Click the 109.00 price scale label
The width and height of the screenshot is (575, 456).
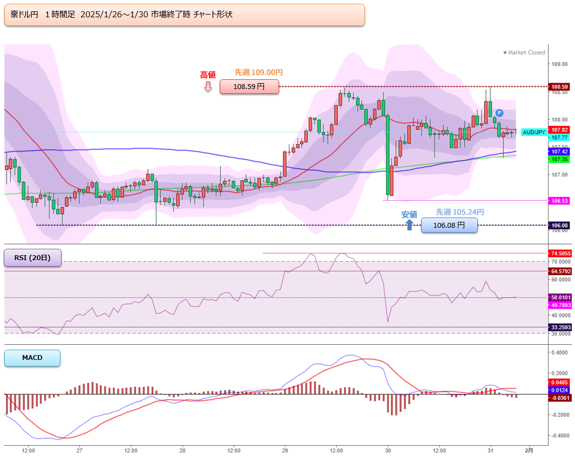[x=559, y=64]
